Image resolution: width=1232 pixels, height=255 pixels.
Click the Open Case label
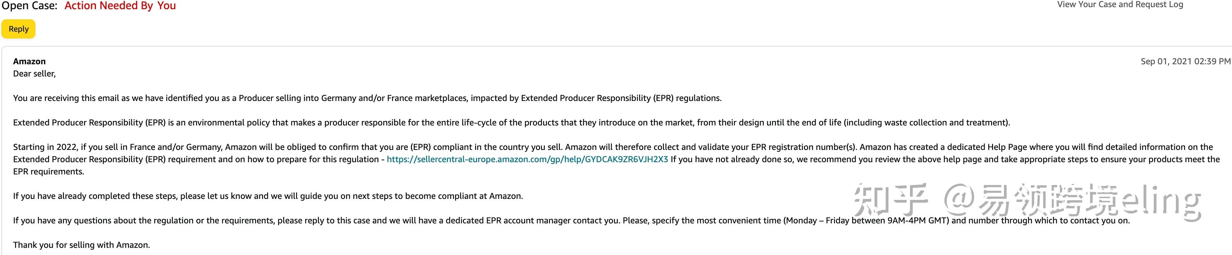pyautogui.click(x=30, y=6)
